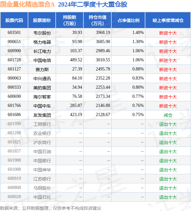Click share count 103.37

click(76, 51)
